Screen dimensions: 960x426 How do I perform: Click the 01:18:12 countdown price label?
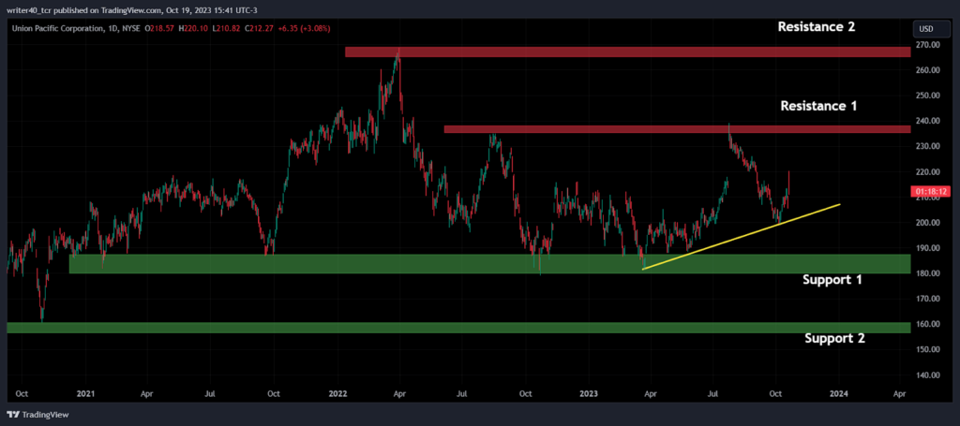coord(933,191)
